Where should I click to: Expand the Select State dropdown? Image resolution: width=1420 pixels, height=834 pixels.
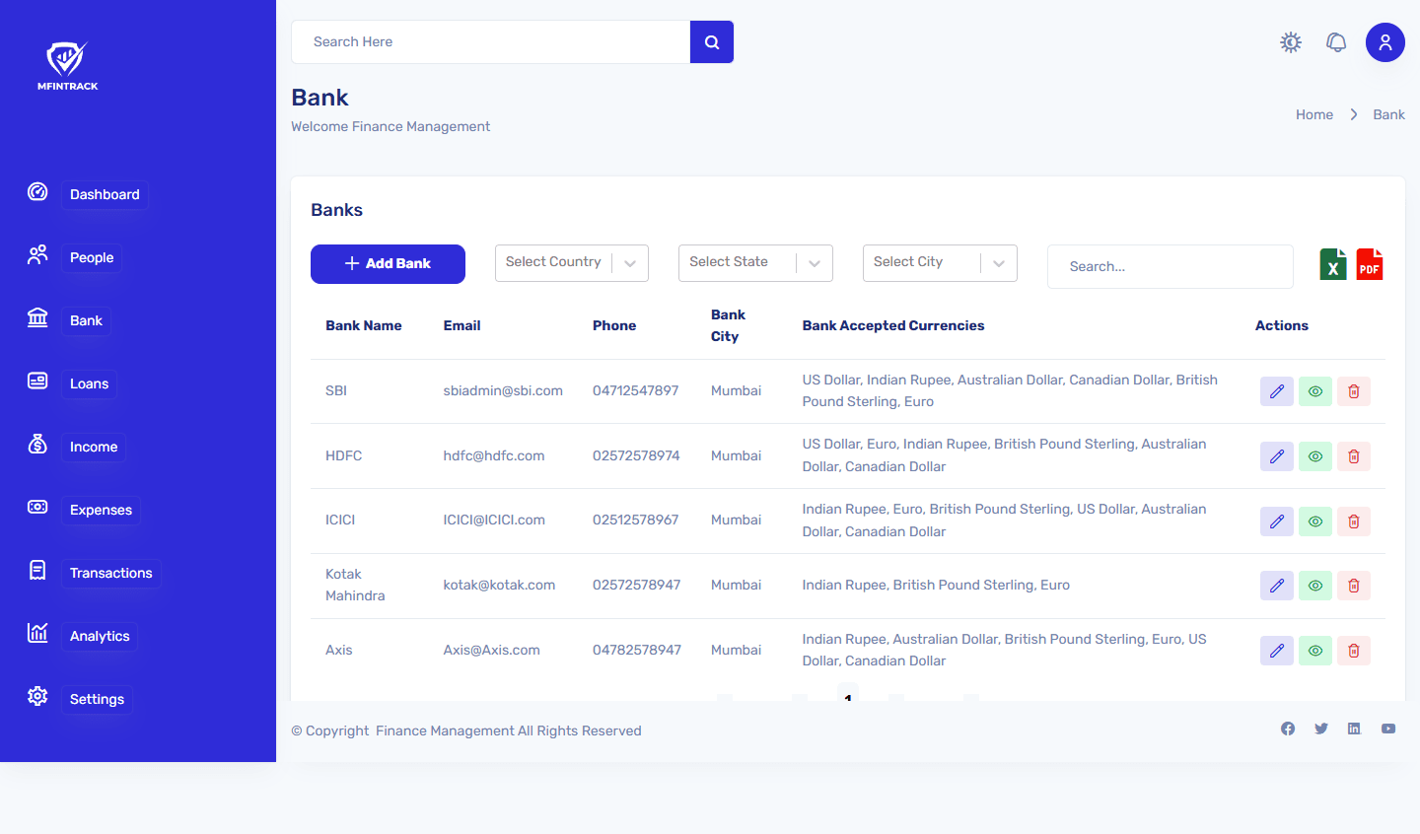[755, 262]
